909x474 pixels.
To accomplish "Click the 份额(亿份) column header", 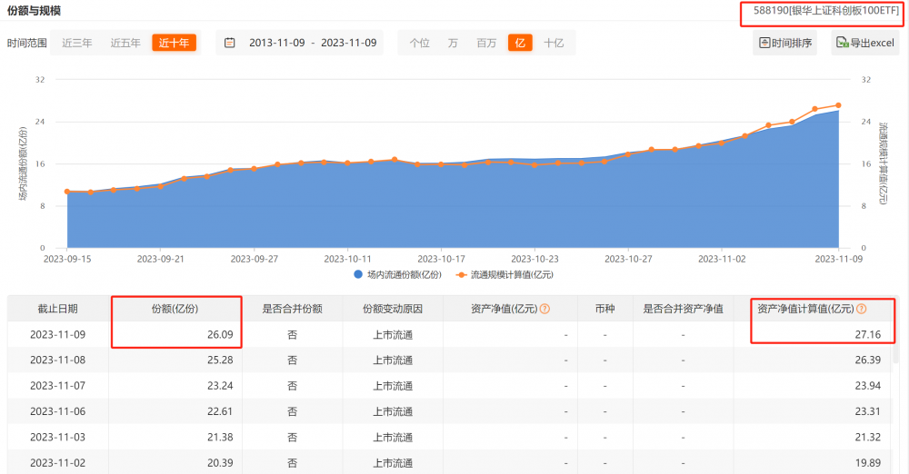I will [x=175, y=309].
